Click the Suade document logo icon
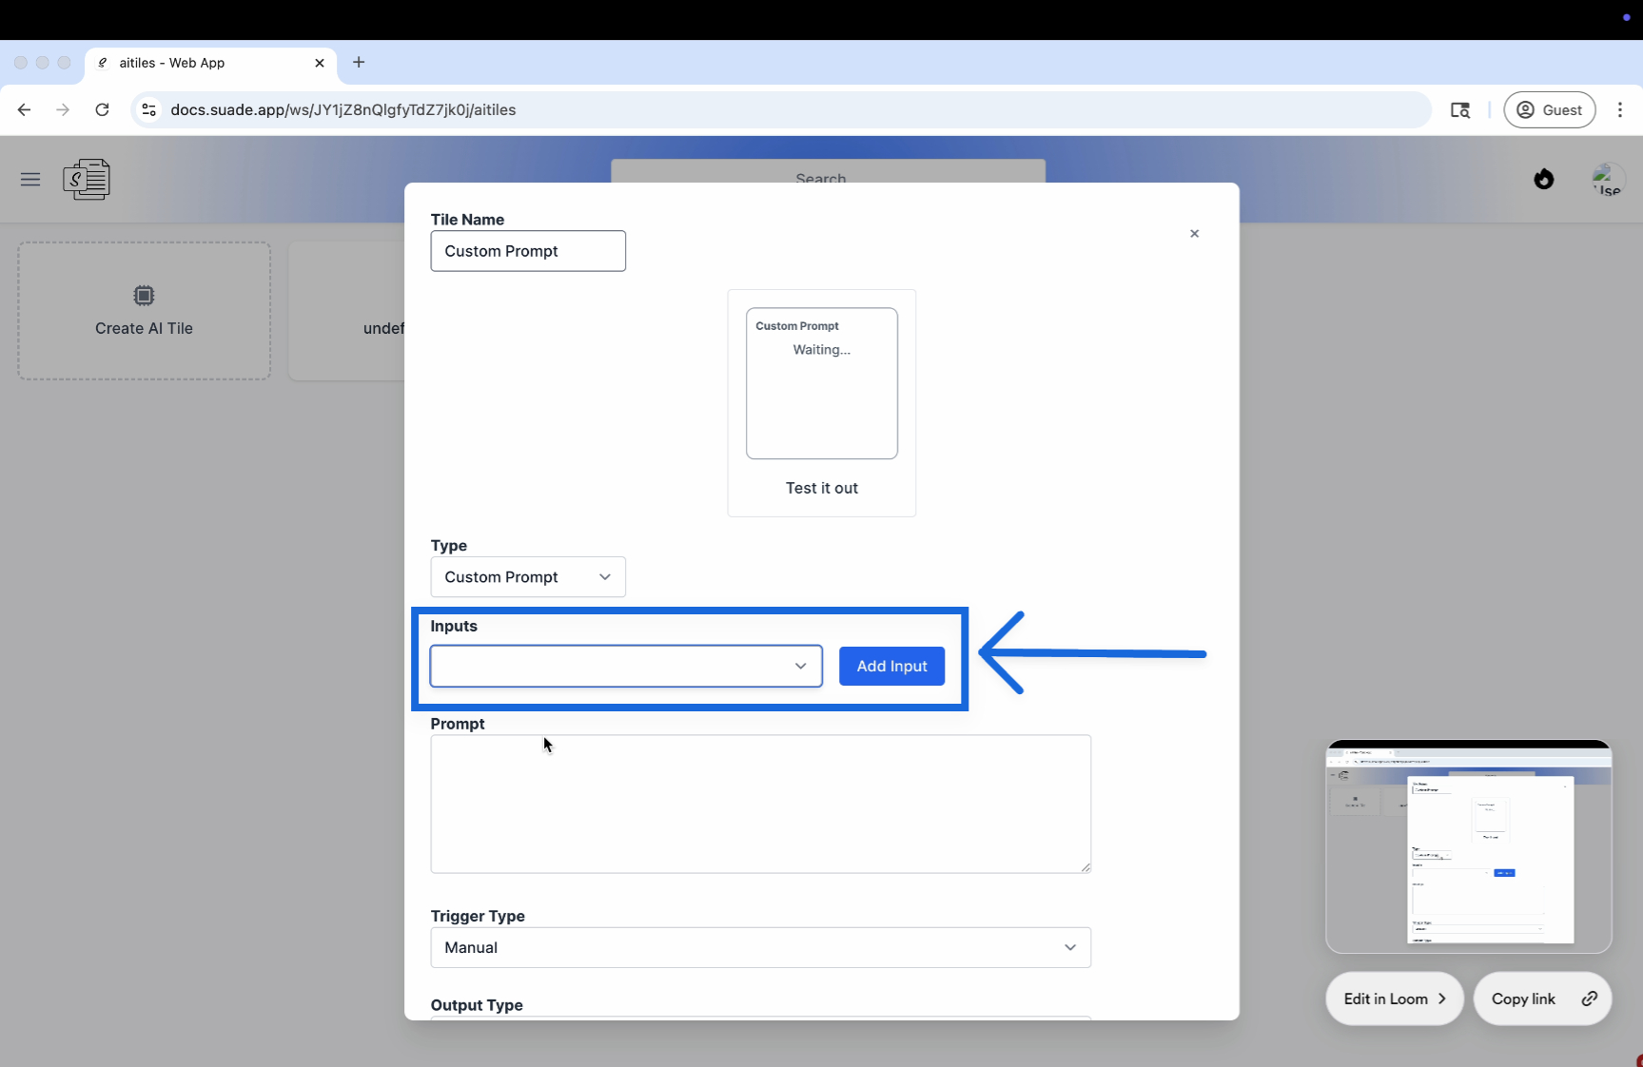1643x1067 pixels. 87,179
